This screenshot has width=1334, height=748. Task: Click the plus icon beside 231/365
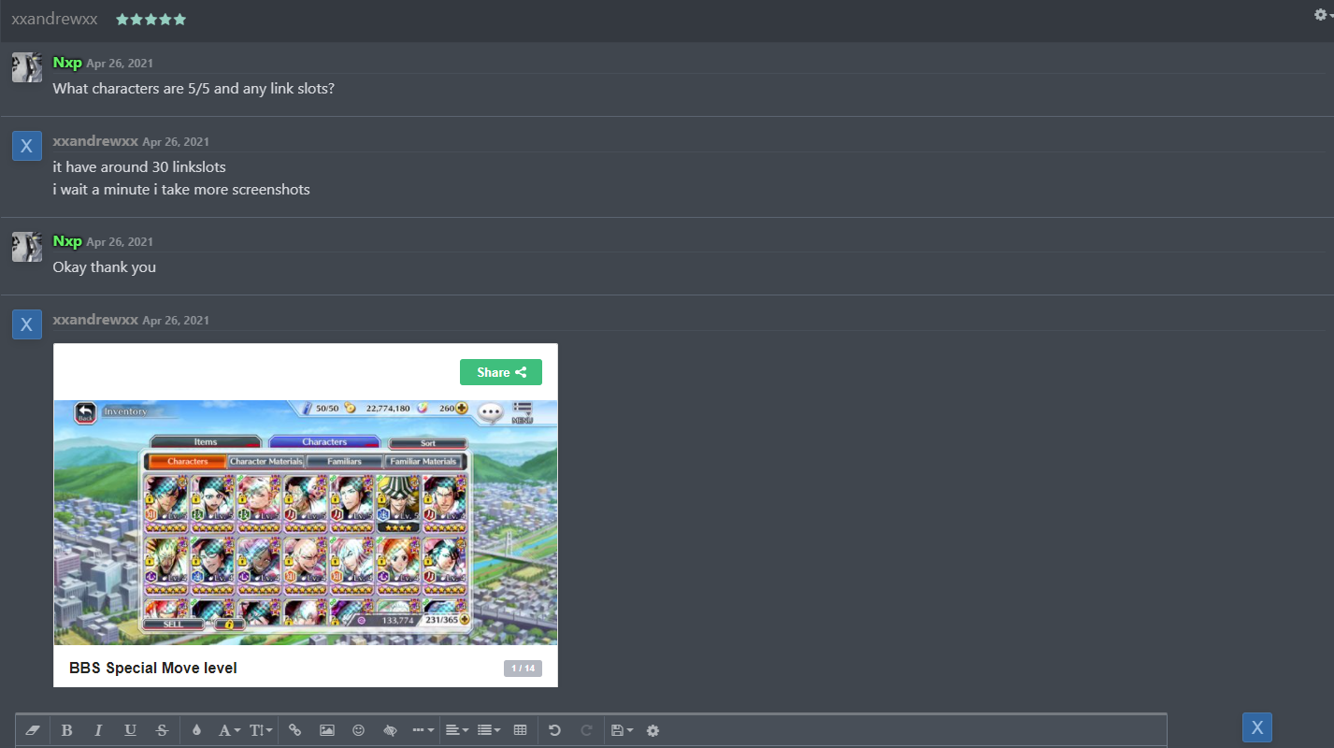coord(465,620)
